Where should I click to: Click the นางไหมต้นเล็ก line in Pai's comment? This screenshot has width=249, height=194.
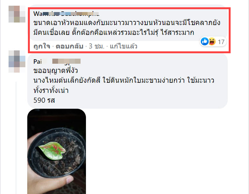click(x=124, y=80)
